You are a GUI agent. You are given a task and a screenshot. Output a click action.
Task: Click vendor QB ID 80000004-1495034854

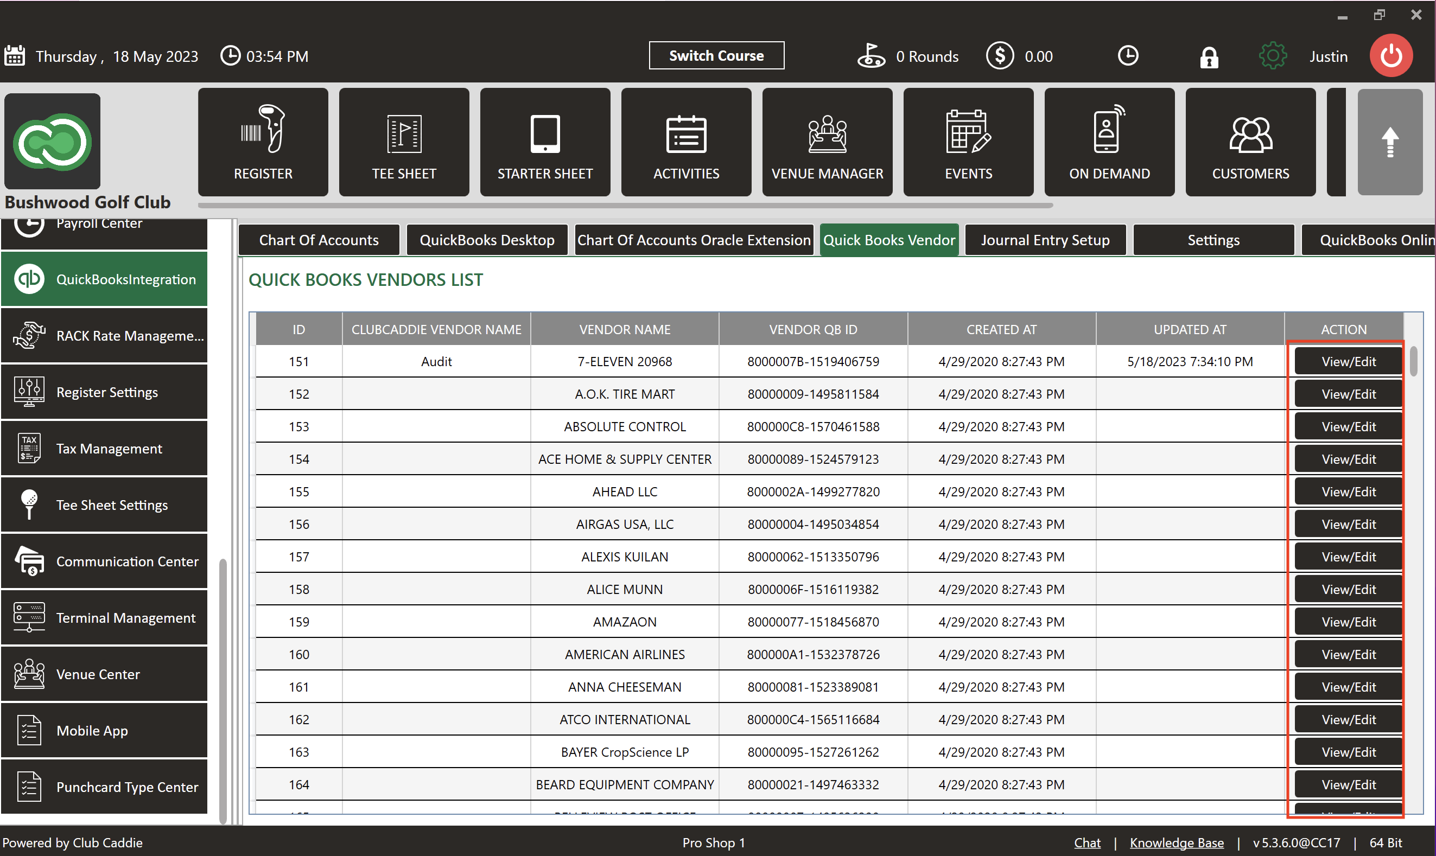tap(813, 525)
